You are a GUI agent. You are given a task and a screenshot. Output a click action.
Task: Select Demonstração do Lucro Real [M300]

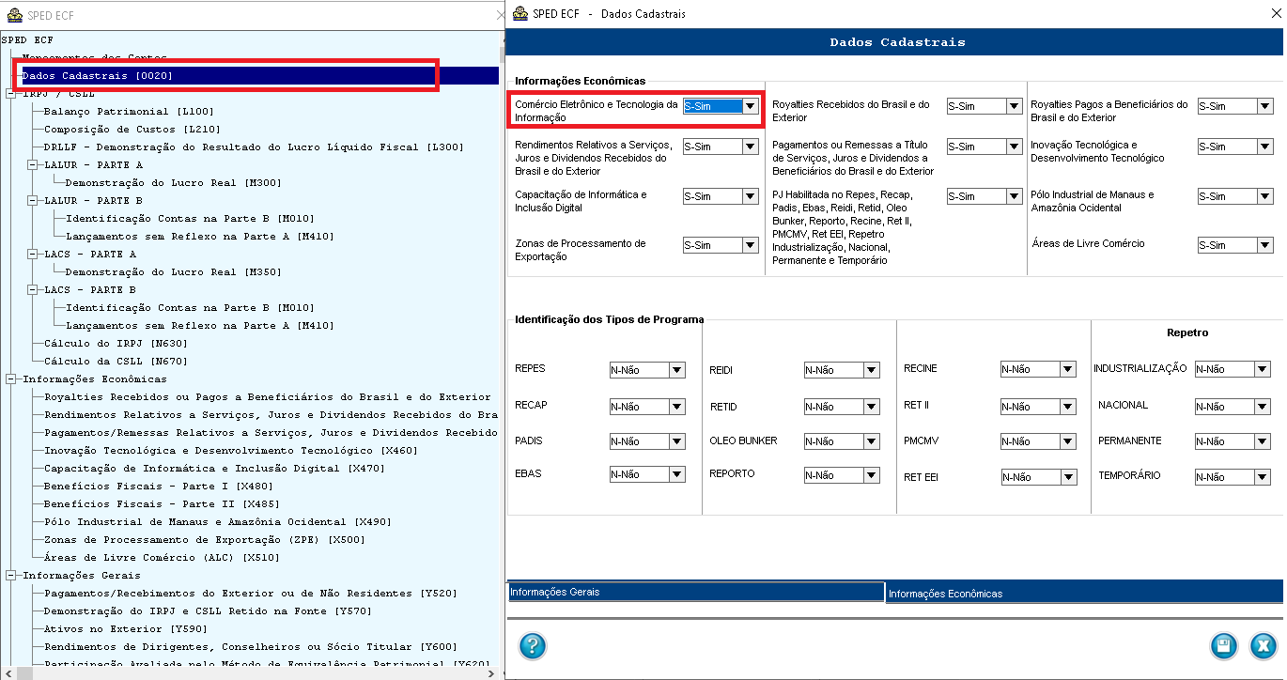pyautogui.click(x=173, y=182)
